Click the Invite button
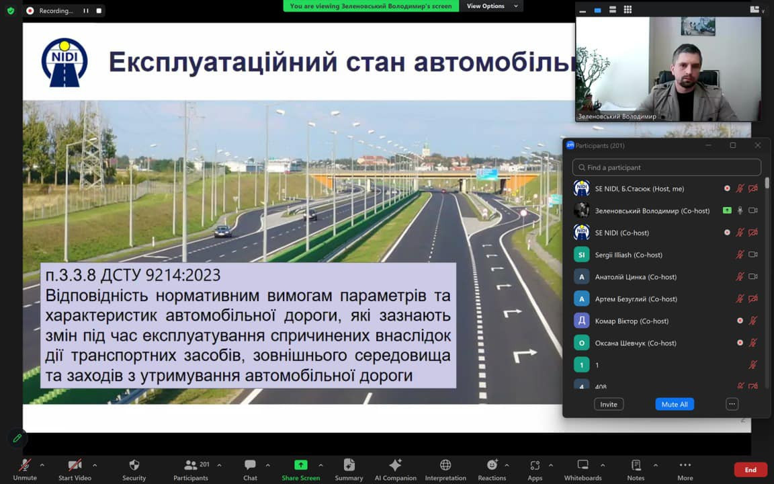 coord(609,404)
